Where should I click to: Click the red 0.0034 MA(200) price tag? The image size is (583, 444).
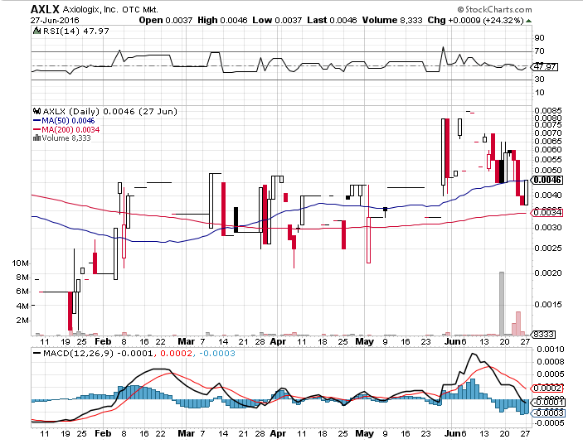(547, 213)
